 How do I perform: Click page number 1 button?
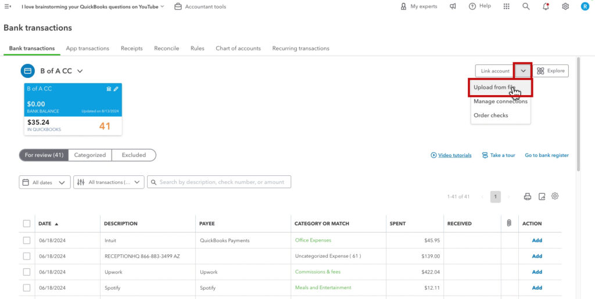click(x=495, y=197)
